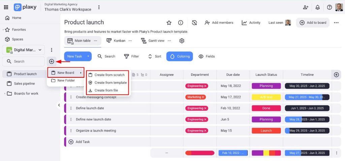
Task: Click the Jun 1, 2025 - Jun 3, 2025 timeline
Action: click(x=307, y=108)
